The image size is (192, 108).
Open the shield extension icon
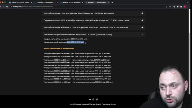pos(174,7)
